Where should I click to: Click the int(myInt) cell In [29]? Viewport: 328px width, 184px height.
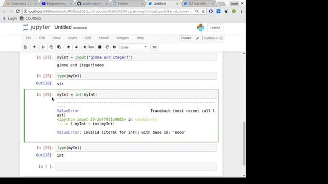click(x=136, y=95)
